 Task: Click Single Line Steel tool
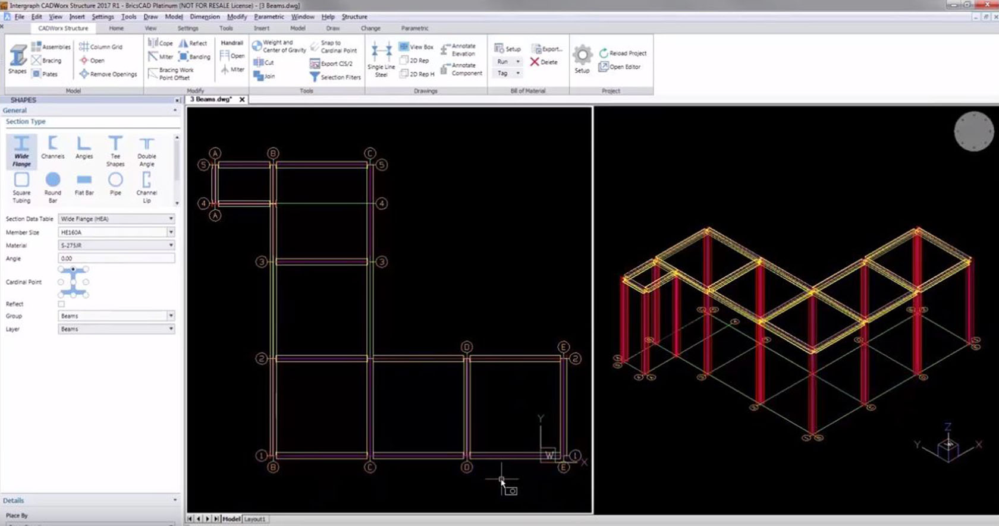pos(381,59)
